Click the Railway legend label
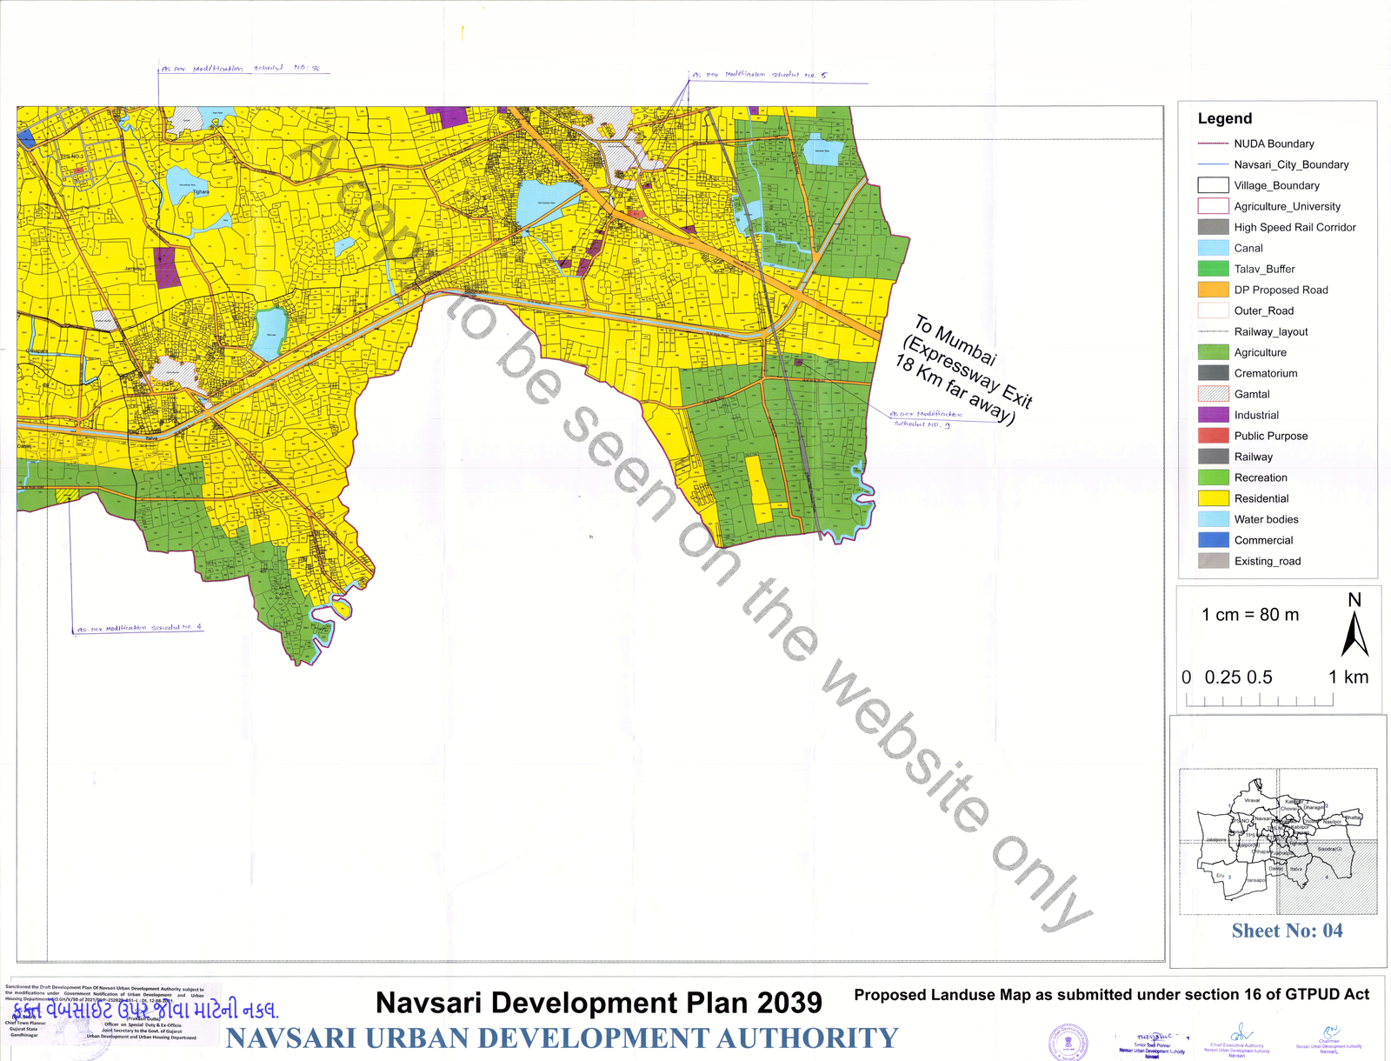This screenshot has width=1391, height=1061. pos(1253,457)
